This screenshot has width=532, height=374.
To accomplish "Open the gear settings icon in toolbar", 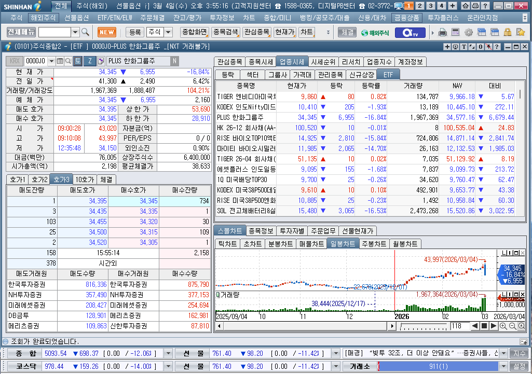I will point(469,32).
